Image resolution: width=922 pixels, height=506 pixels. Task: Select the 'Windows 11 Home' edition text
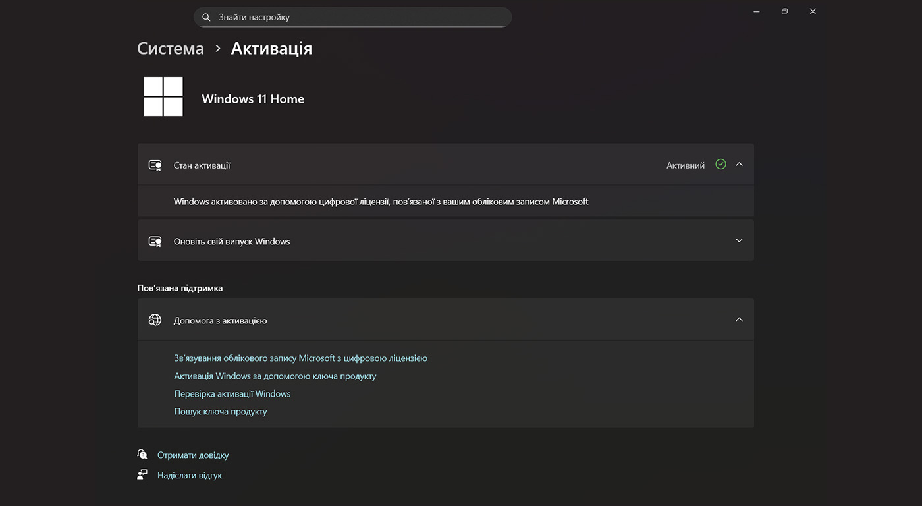pyautogui.click(x=253, y=99)
